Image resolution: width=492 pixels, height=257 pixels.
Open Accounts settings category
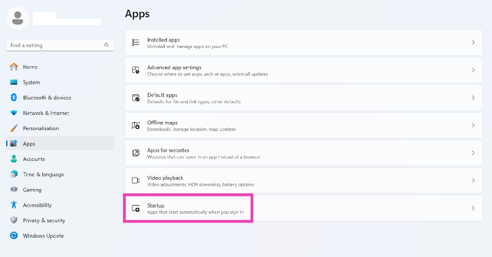60,159
